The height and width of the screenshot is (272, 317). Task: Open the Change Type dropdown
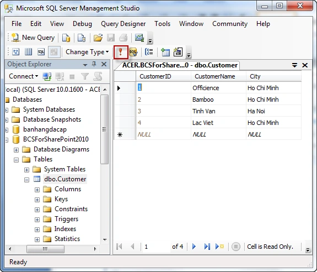click(87, 52)
